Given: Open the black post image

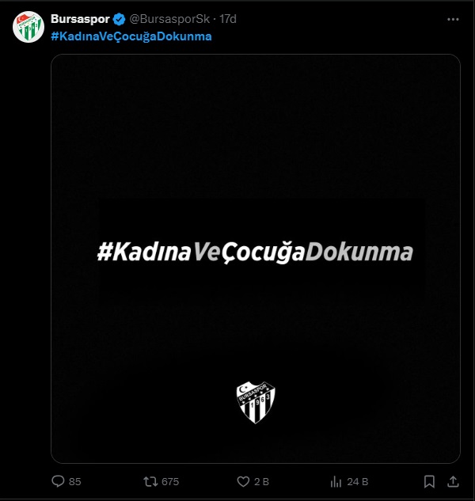Looking at the screenshot, I should [256, 259].
